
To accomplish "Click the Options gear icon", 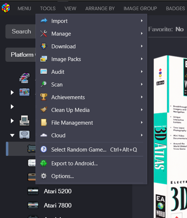I will click(x=44, y=176).
